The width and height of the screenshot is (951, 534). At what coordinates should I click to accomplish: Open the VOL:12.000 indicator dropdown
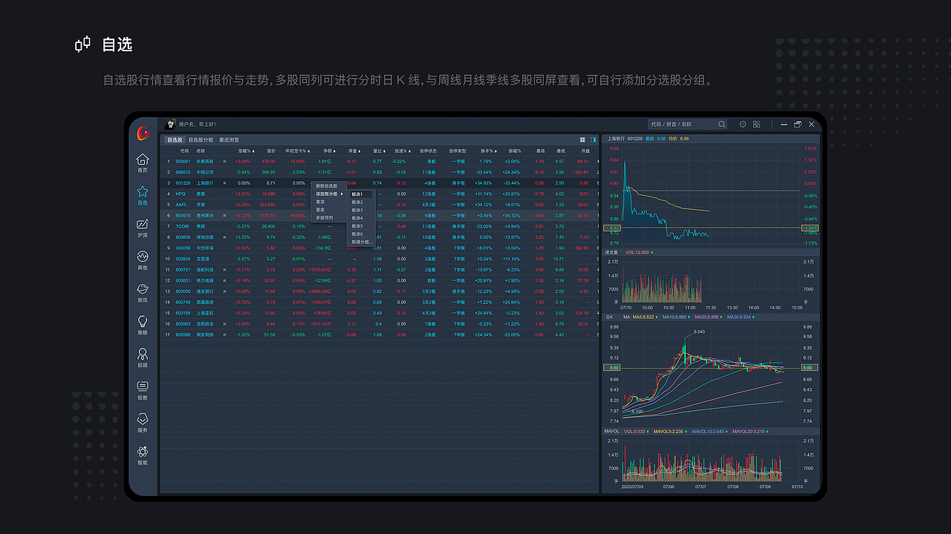[638, 252]
